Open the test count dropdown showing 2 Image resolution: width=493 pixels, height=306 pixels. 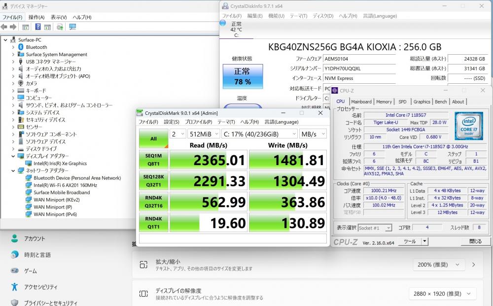[178, 134]
